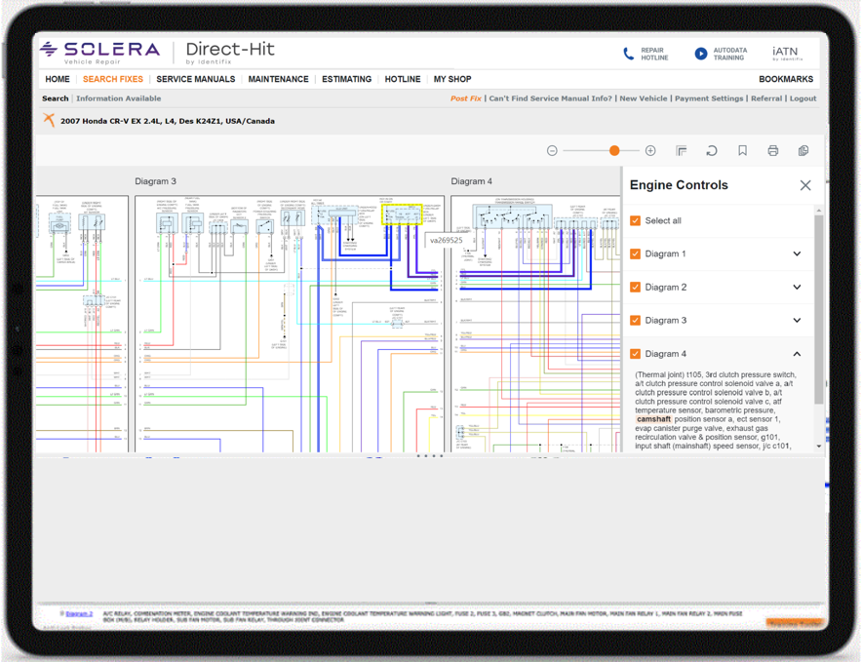Close the Engine Controls panel
This screenshot has height=662, width=861.
point(805,185)
